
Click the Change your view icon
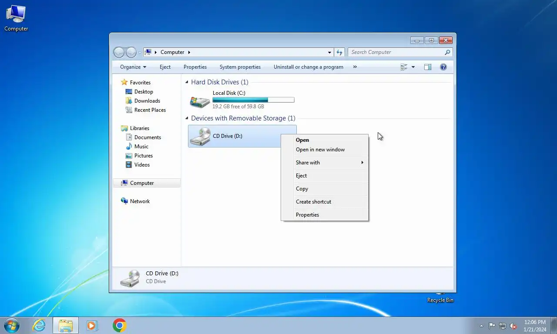point(404,67)
